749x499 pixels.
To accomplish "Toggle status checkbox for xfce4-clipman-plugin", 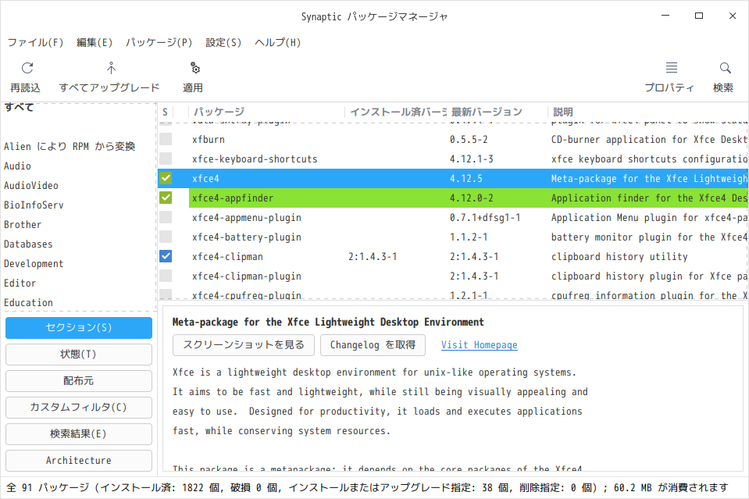I will 166,276.
